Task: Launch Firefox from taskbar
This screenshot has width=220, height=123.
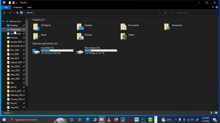Action: (116, 120)
